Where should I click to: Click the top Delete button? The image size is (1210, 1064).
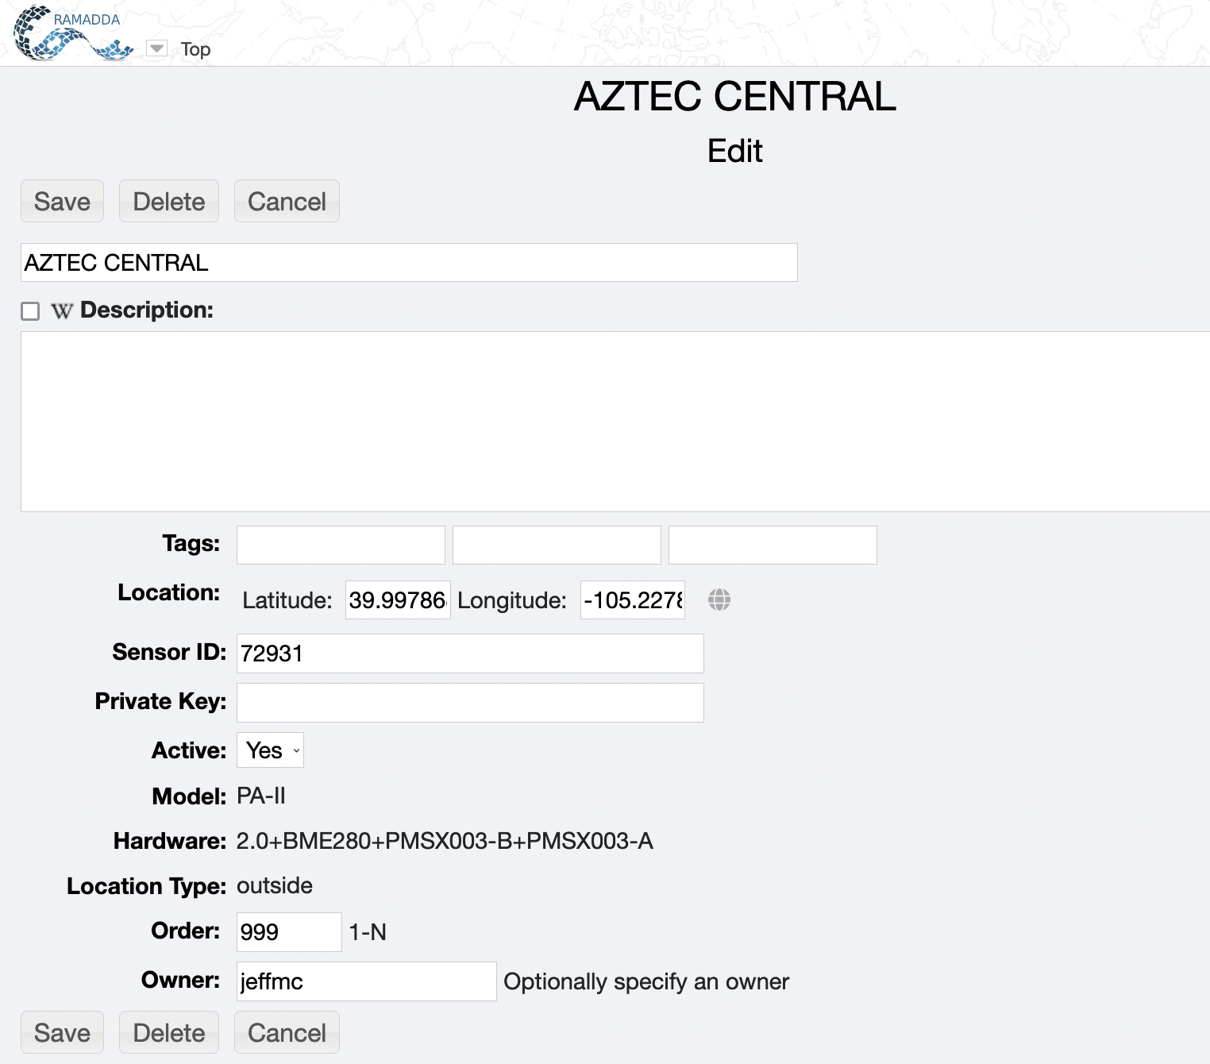point(169,202)
